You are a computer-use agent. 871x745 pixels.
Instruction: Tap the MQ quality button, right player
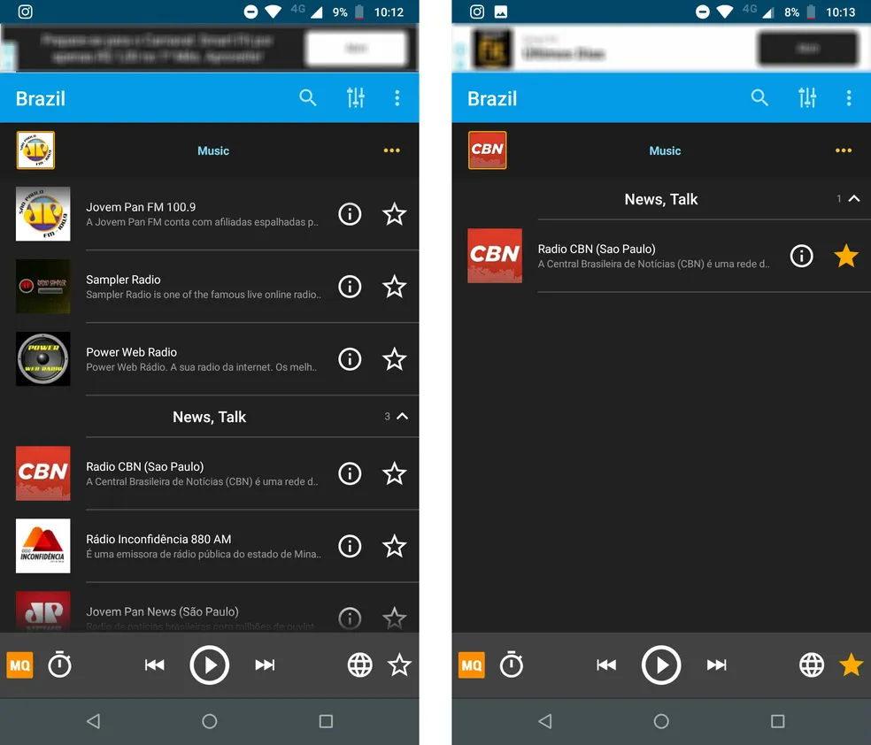[472, 665]
